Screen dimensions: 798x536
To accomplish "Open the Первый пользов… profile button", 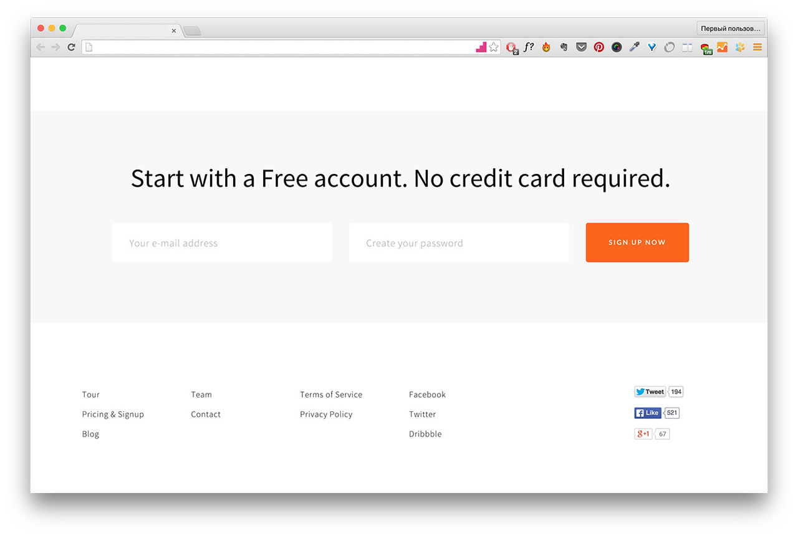I will (731, 28).
